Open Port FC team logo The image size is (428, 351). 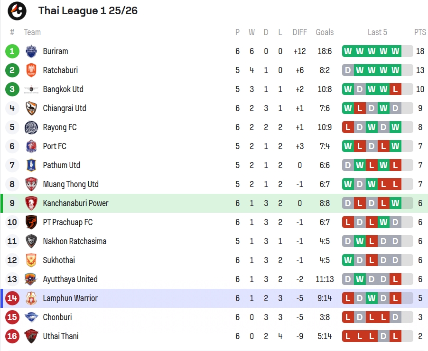(x=31, y=146)
